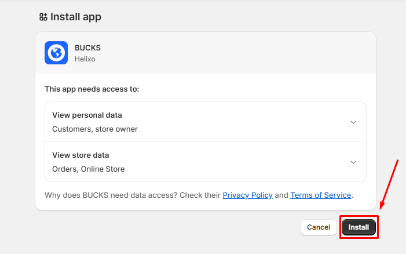Click the Install app grid icon in heading
This screenshot has width=406, height=254.
[43, 17]
